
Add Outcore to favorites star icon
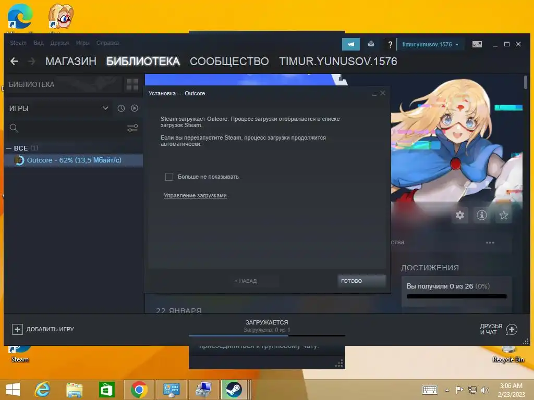pos(503,215)
